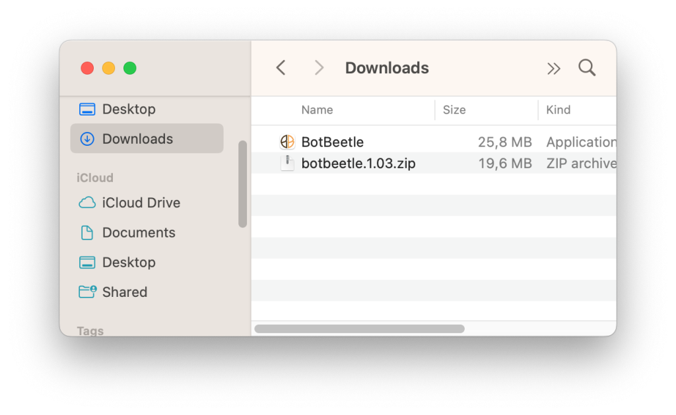Image resolution: width=676 pixels, height=415 pixels.
Task: Select the botbeetle.1.03.zip archive icon
Action: tap(287, 164)
